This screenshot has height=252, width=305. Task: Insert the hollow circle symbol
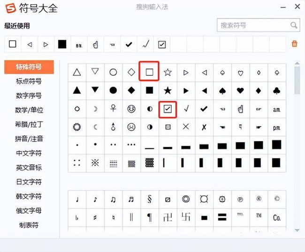pyautogui.click(x=113, y=72)
